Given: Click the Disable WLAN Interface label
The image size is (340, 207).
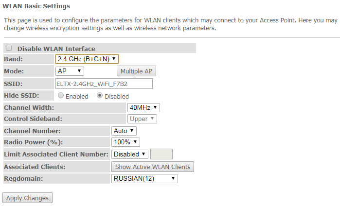Looking at the screenshot, I should pyautogui.click(x=56, y=49).
